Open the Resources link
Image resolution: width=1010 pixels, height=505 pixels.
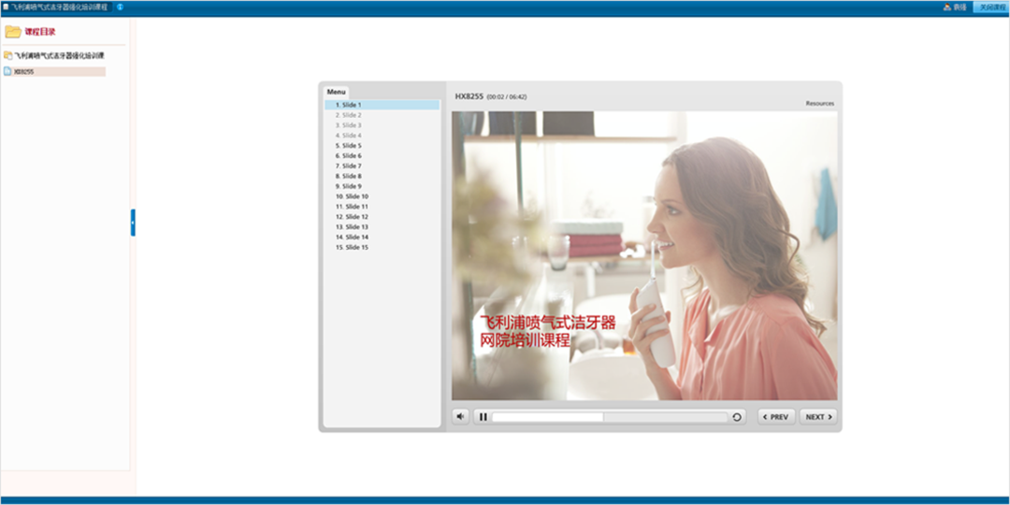819,103
